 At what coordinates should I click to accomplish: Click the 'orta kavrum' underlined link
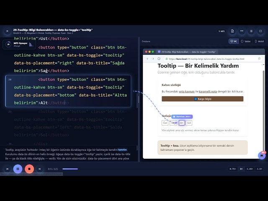coord(187,91)
